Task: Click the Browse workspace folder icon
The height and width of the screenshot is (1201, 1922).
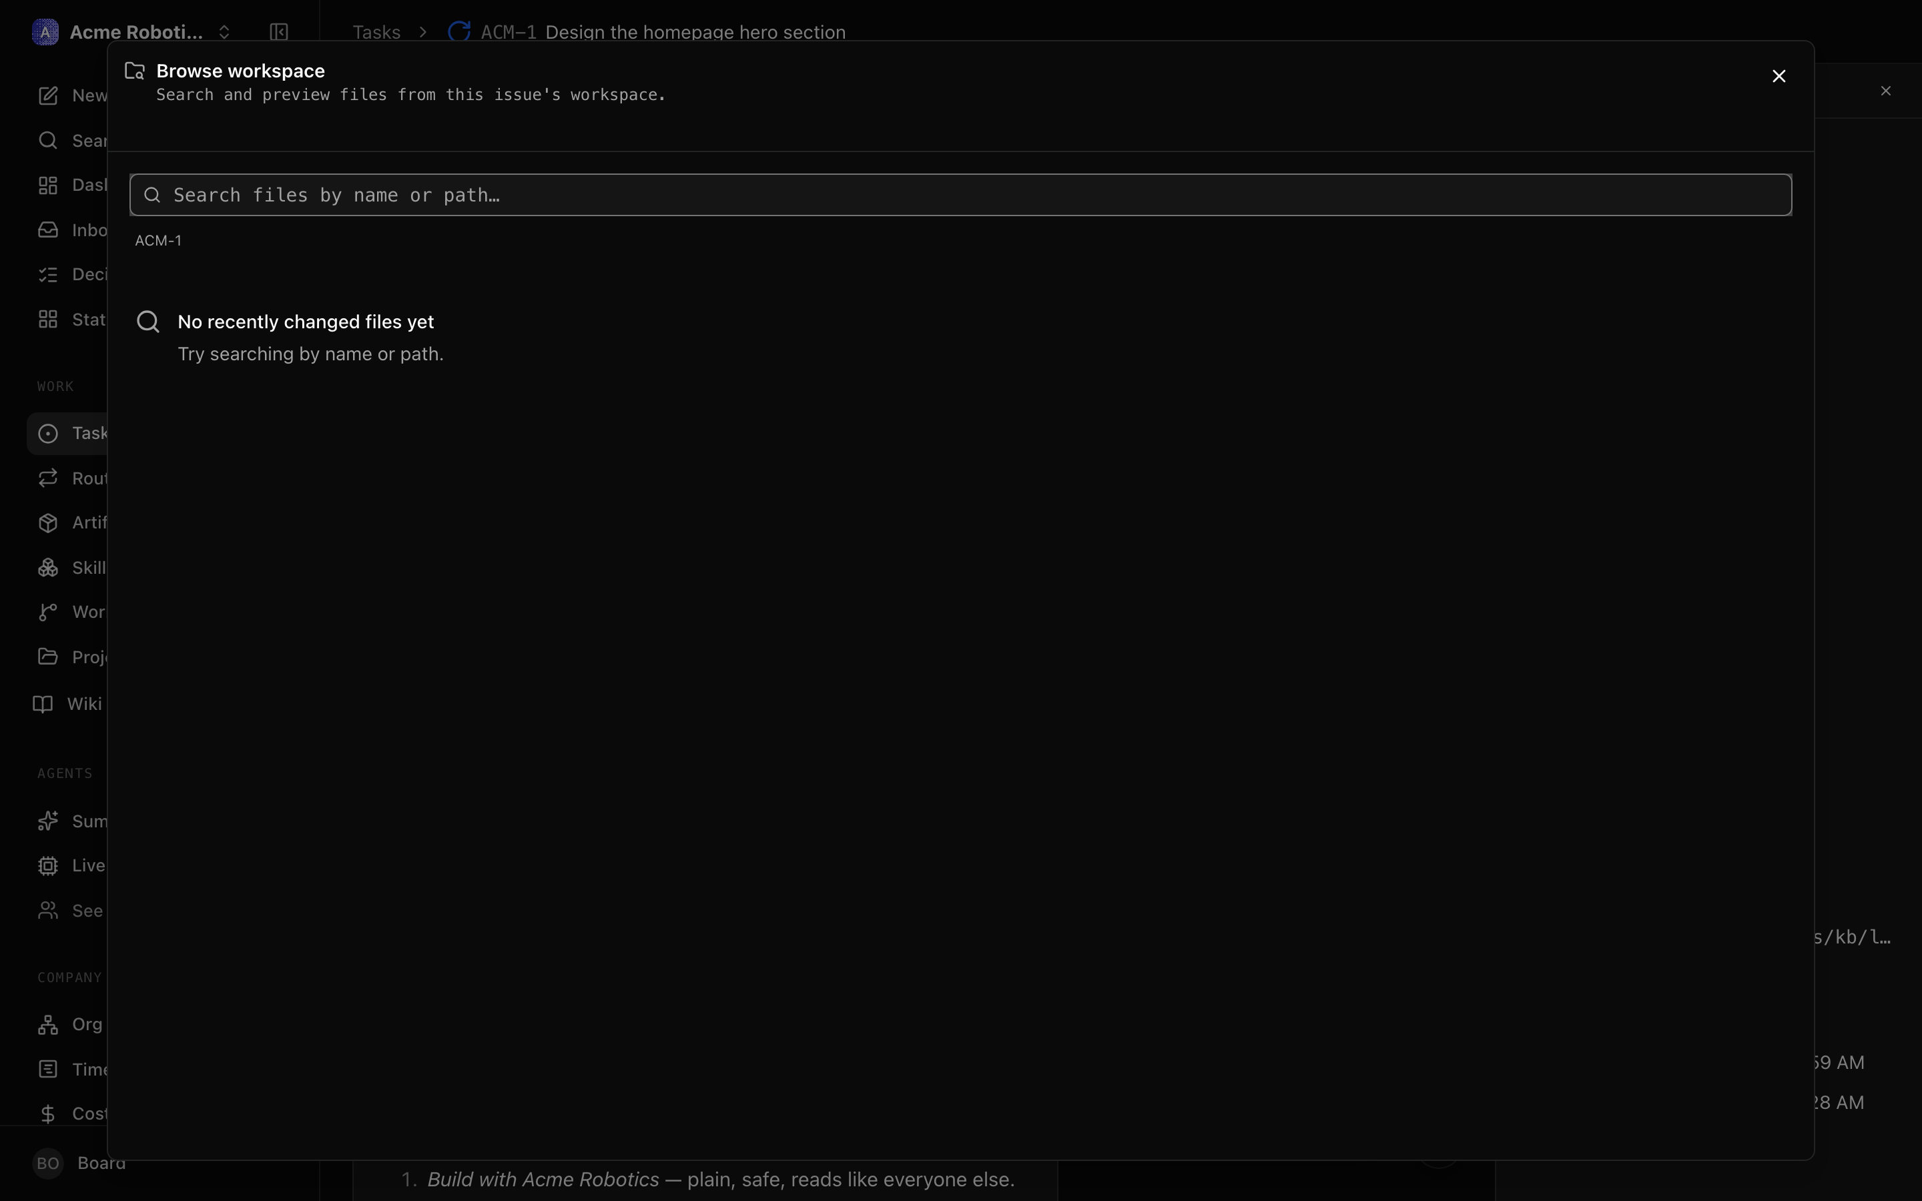Action: click(135, 71)
